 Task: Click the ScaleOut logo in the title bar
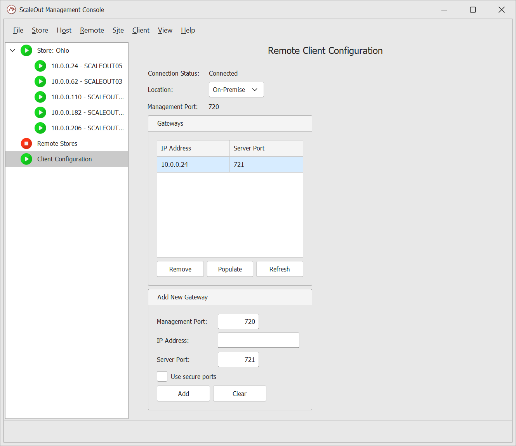12,10
